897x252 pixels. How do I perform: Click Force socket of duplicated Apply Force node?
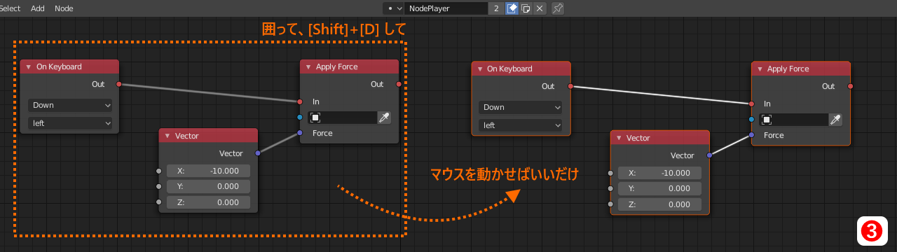pos(751,134)
